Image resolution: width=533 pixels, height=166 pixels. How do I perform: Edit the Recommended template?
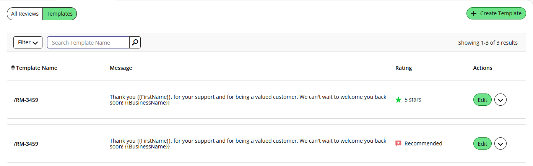point(483,144)
